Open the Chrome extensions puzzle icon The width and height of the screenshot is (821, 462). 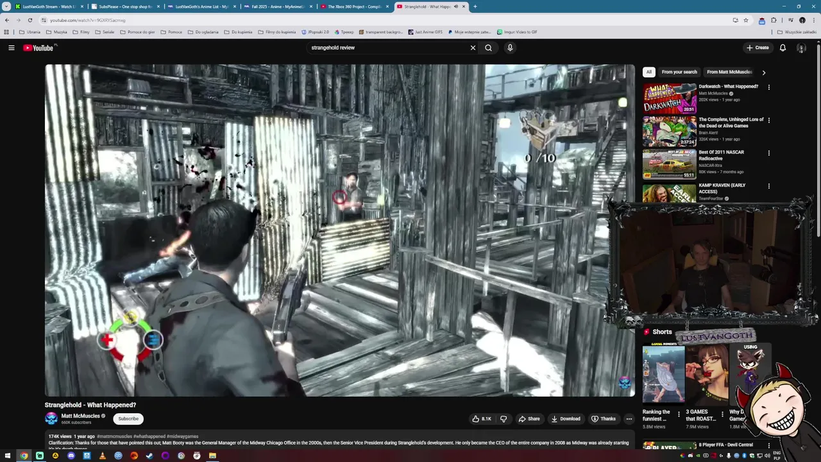pyautogui.click(x=774, y=20)
